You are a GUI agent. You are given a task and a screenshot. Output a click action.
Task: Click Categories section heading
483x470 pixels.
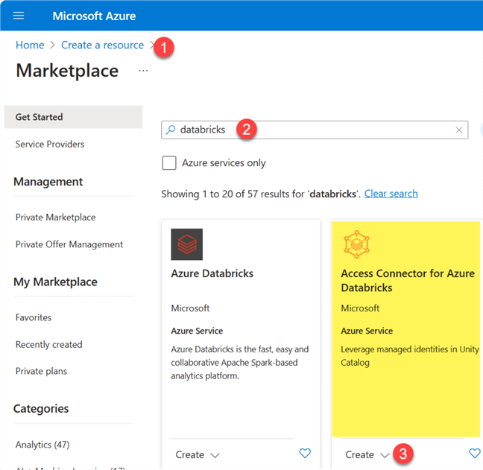[41, 409]
